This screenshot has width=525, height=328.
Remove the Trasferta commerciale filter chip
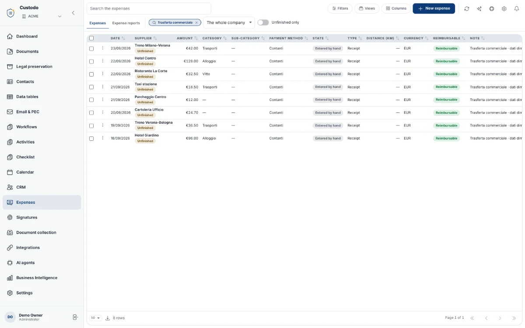(x=196, y=22)
